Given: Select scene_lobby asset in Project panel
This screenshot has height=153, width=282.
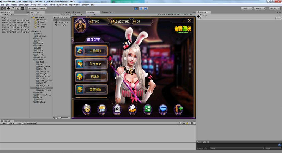Looking at the screenshot, I should pyautogui.click(x=63, y=22).
